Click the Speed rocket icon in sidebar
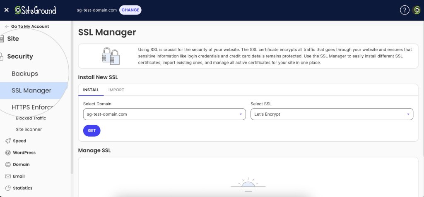This screenshot has height=197, width=424. pos(8,141)
